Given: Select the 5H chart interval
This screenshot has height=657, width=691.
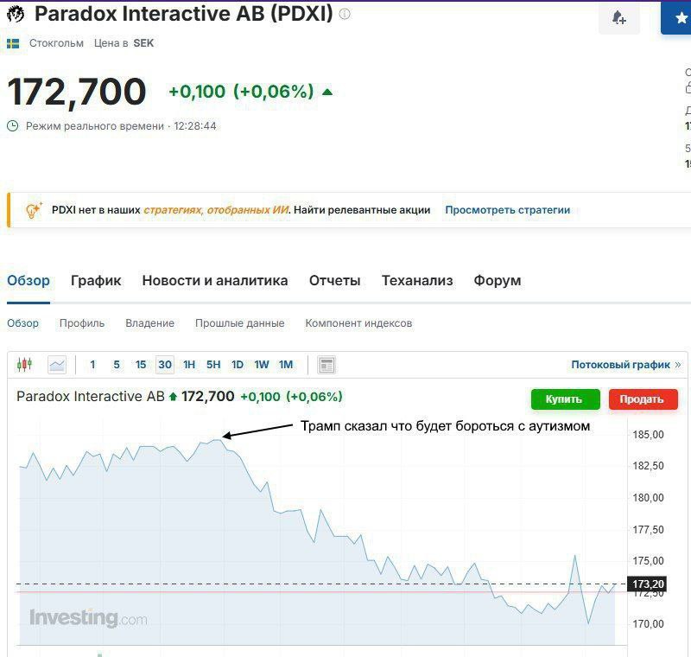Looking at the screenshot, I should point(213,365).
